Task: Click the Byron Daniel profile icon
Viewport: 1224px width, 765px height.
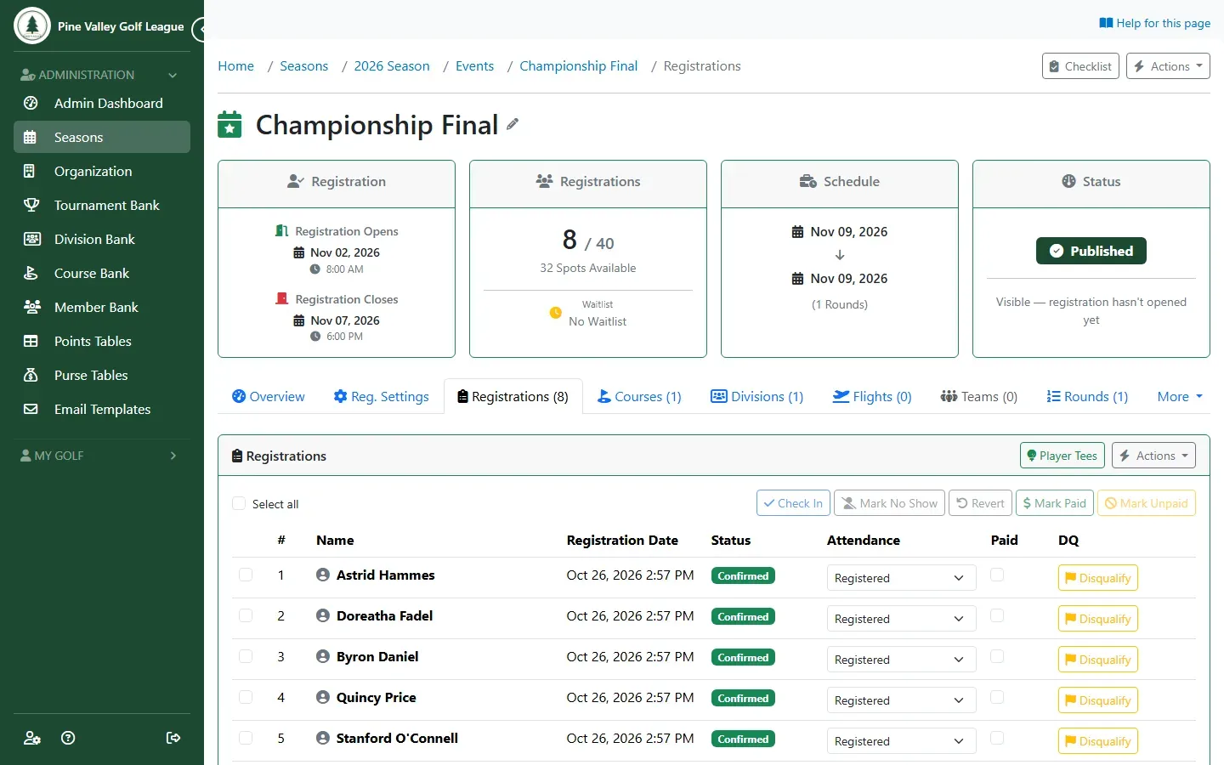Action: [x=323, y=656]
